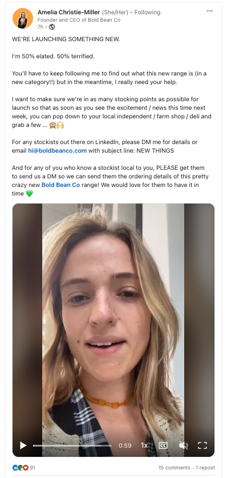
Task: Click the Founder and CEO headline text
Action: click(x=79, y=20)
